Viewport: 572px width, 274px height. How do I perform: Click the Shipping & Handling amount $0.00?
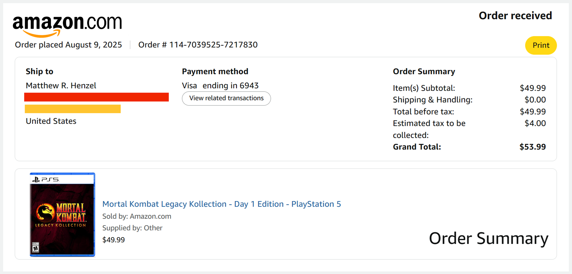coord(535,100)
